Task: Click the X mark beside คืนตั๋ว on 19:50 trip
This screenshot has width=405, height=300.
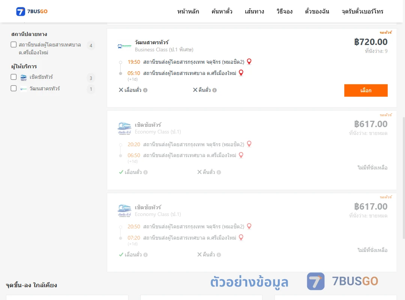Action: (x=195, y=90)
